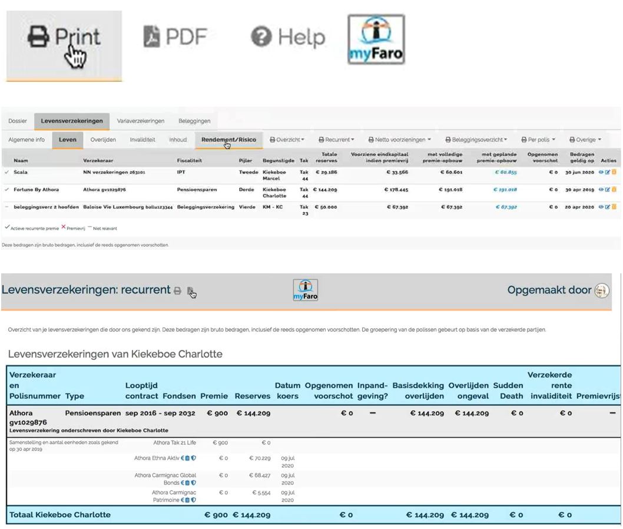Viewport: 623px width, 529px height.
Task: Click the 'Athora gv1029876' policy number in the report
Action: pyautogui.click(x=28, y=418)
